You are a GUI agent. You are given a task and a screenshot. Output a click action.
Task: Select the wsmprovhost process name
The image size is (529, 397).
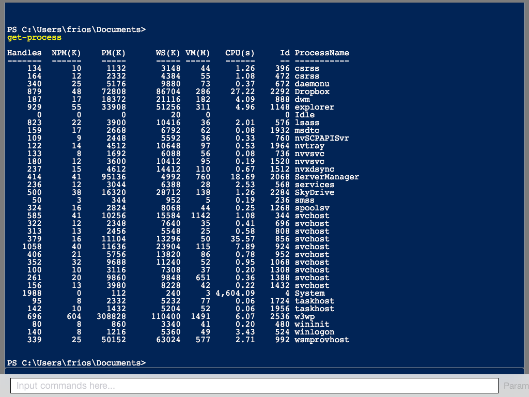point(322,340)
